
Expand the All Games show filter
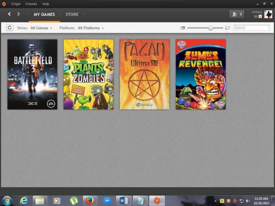41,28
